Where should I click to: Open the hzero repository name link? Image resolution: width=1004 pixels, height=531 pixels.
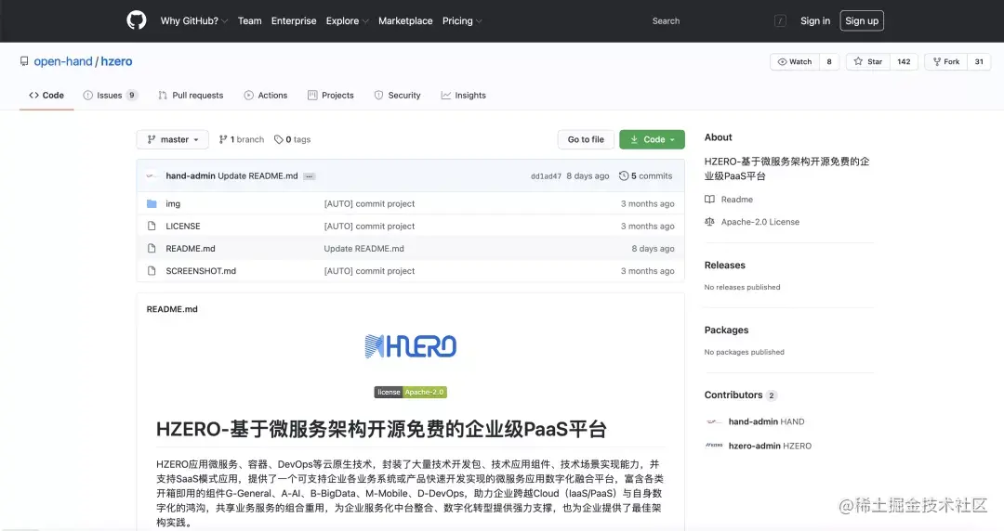116,61
